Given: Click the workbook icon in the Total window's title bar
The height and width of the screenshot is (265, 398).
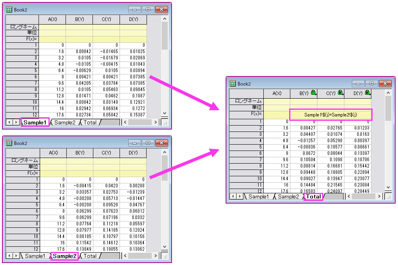Looking at the screenshot, I should [233, 84].
